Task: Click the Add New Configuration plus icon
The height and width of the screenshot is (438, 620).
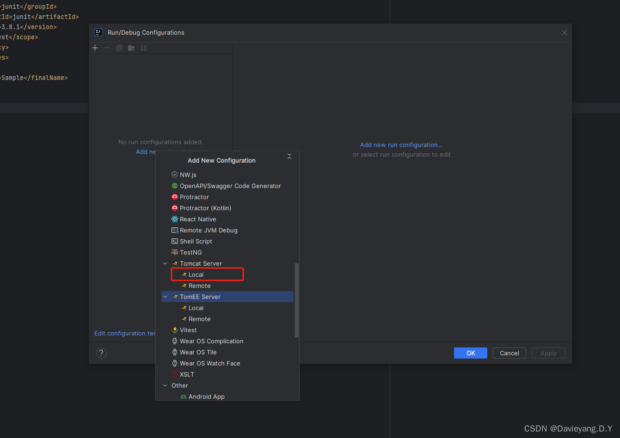Action: (x=95, y=48)
